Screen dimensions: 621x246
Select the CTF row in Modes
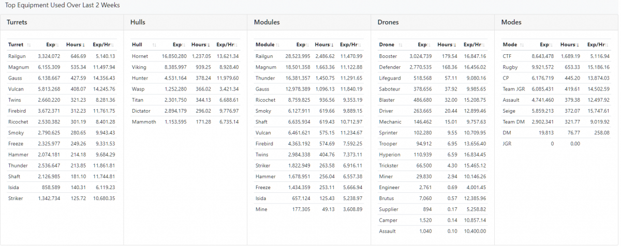tap(507, 56)
